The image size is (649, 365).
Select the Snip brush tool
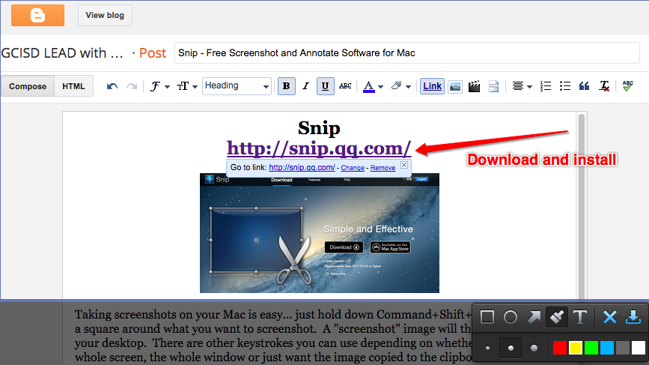(557, 317)
